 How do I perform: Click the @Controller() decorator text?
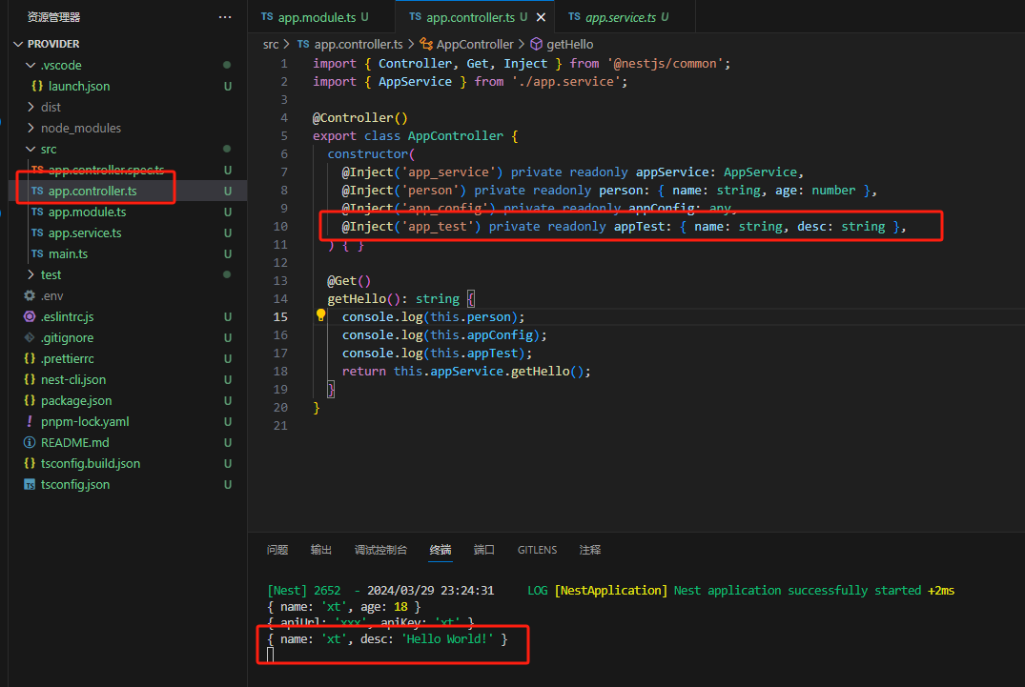point(360,117)
